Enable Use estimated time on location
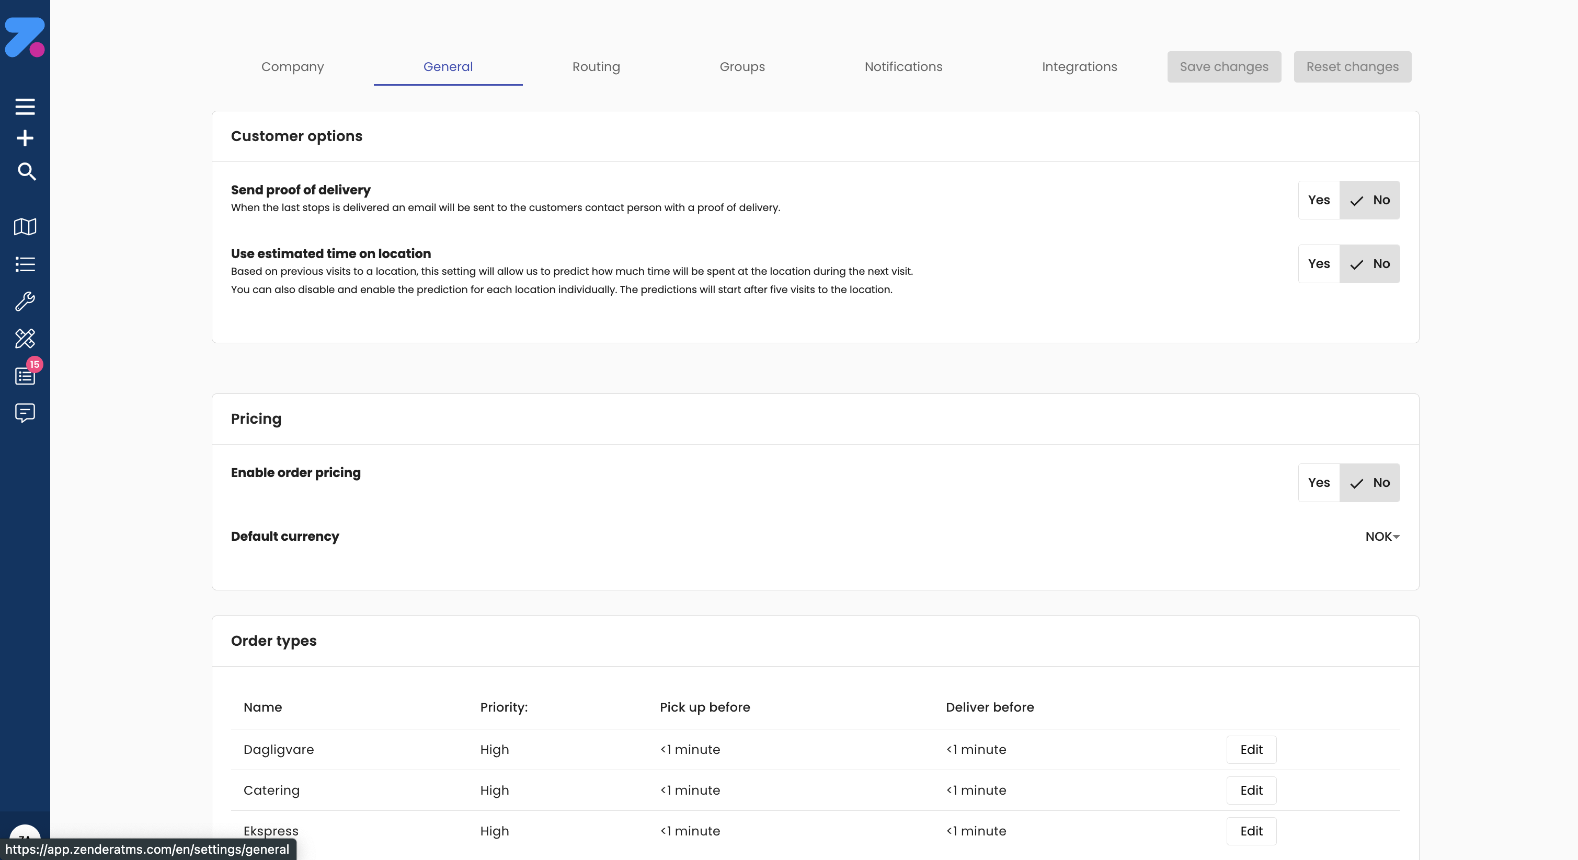Viewport: 1578px width, 860px height. pos(1318,264)
